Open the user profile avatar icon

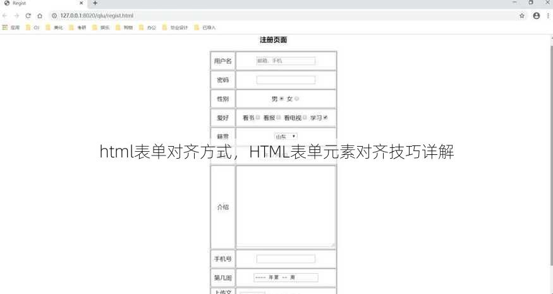tap(537, 16)
